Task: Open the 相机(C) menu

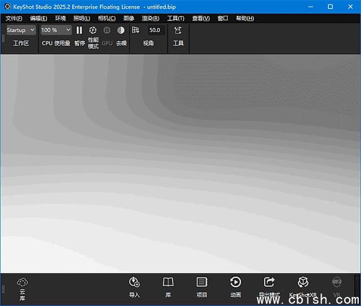Action: tap(107, 19)
